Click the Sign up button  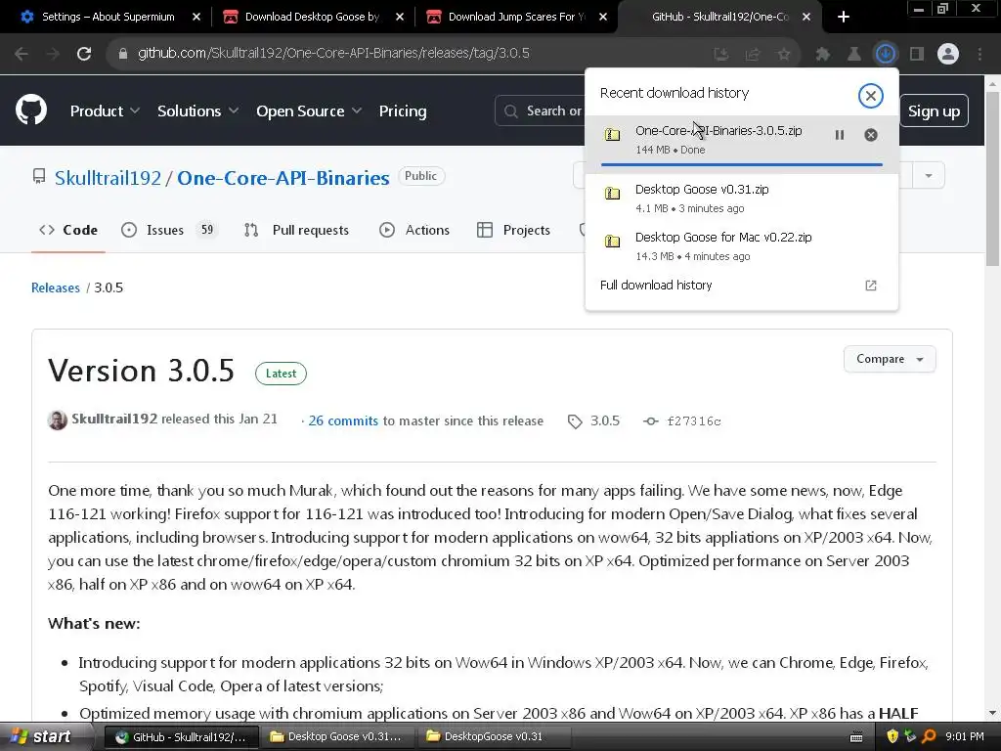pyautogui.click(x=934, y=111)
